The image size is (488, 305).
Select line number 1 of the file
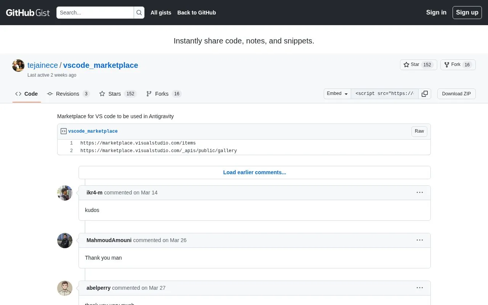[x=67, y=143]
